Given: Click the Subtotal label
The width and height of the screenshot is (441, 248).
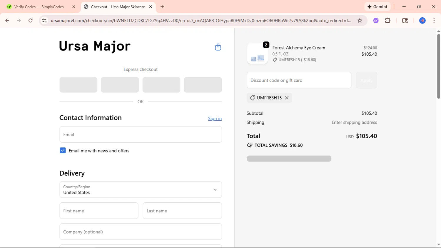Looking at the screenshot, I should pyautogui.click(x=255, y=113).
